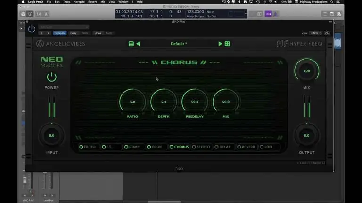
Task: Enable the STEREO module power circle
Action: coord(194,147)
